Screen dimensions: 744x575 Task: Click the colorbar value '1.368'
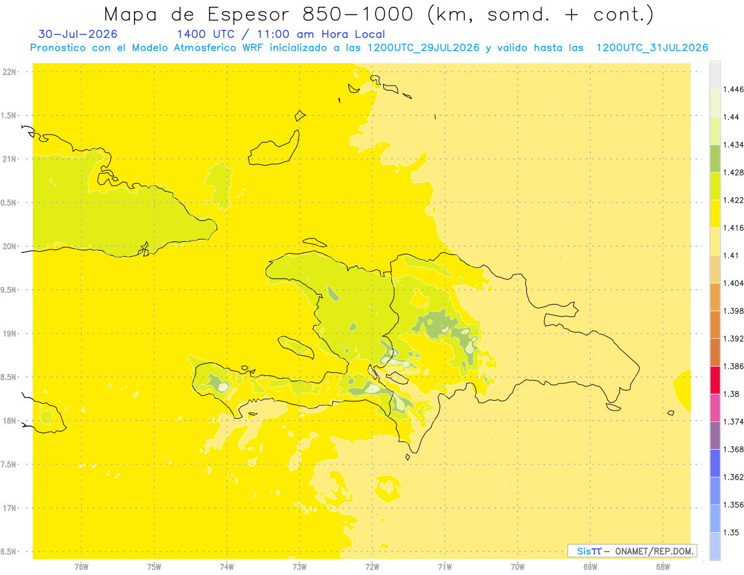(733, 449)
